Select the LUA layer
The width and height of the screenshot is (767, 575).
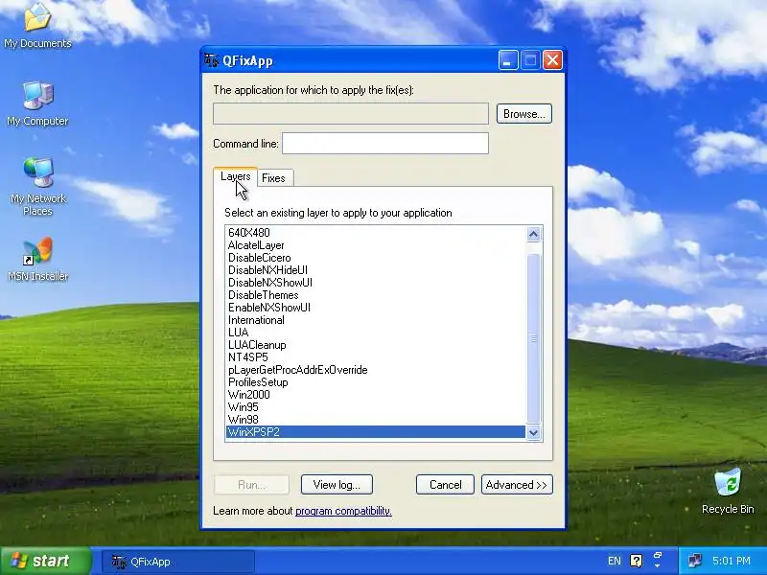[376, 333]
